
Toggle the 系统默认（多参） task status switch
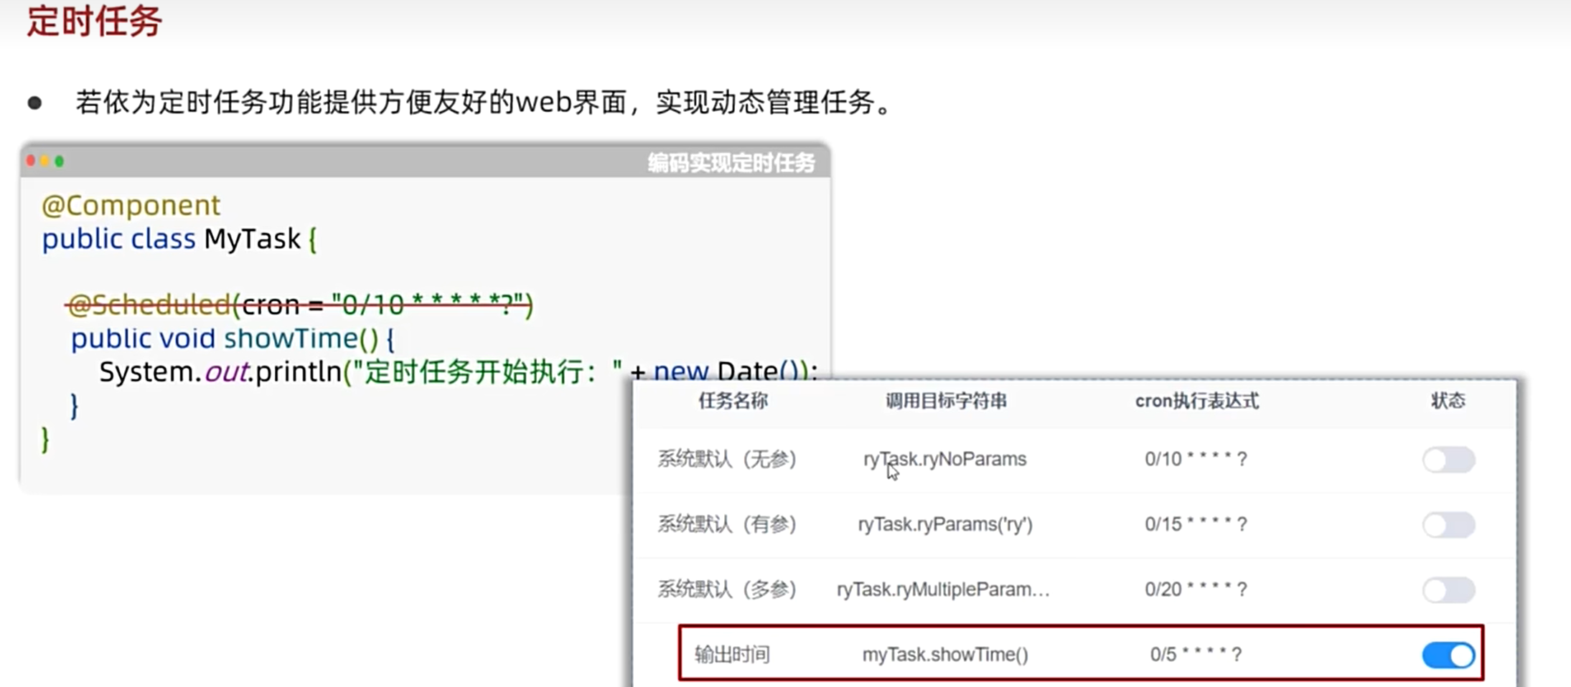click(x=1448, y=590)
